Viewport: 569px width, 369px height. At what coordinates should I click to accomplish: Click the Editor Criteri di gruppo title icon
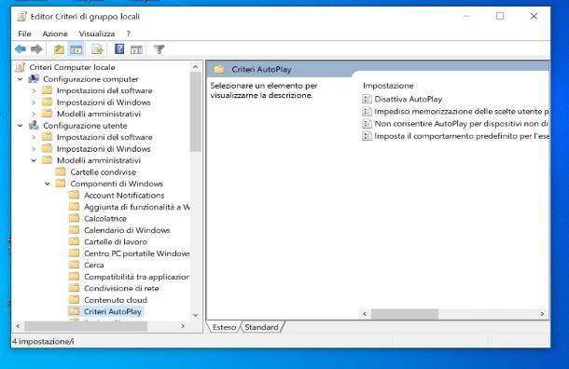[x=22, y=17]
